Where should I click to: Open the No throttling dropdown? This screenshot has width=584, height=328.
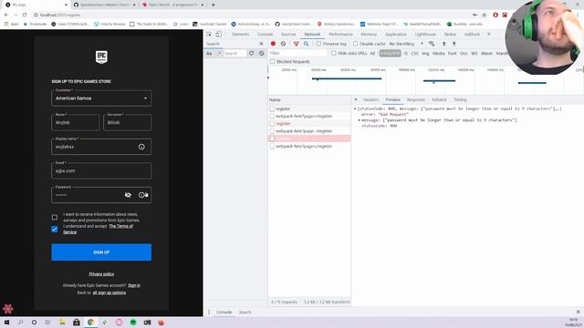(x=406, y=44)
